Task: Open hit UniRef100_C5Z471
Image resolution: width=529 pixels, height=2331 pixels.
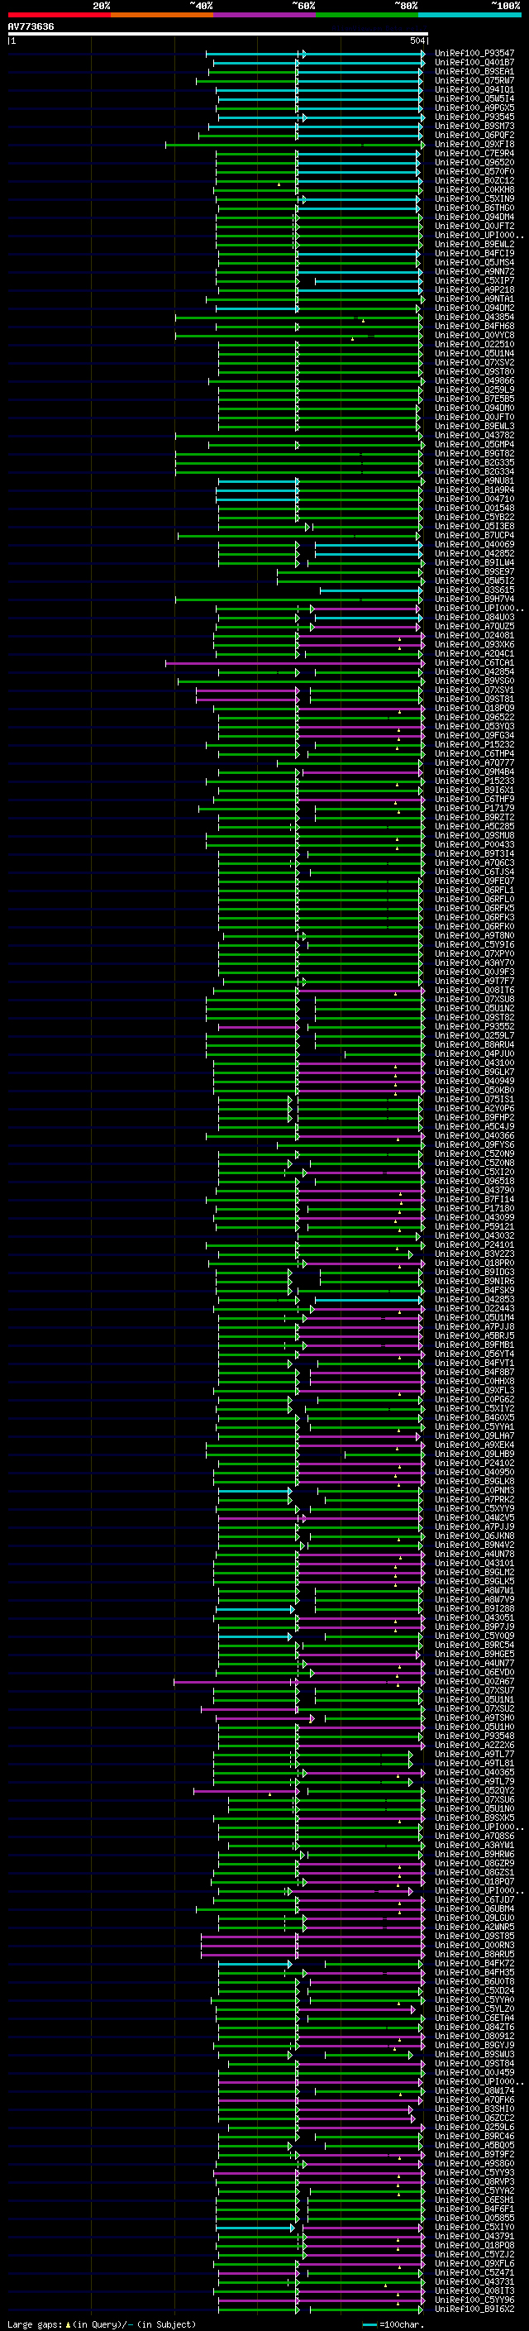Action: click(x=474, y=2273)
